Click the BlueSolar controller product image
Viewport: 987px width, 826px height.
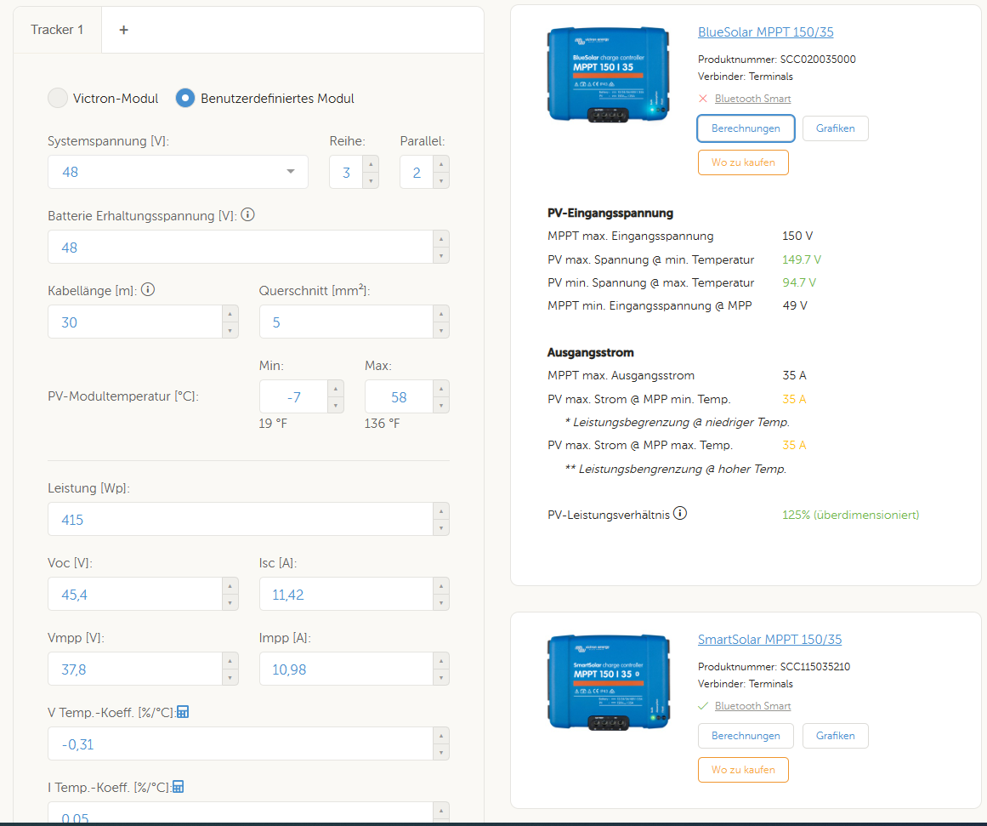coord(608,74)
